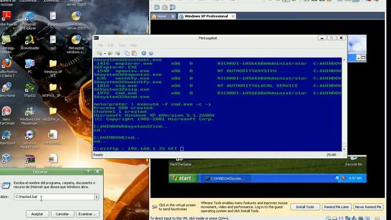391x220 pixels.
Task: Click Aceptar in the Ejecutar dialog
Action: coord(37,214)
